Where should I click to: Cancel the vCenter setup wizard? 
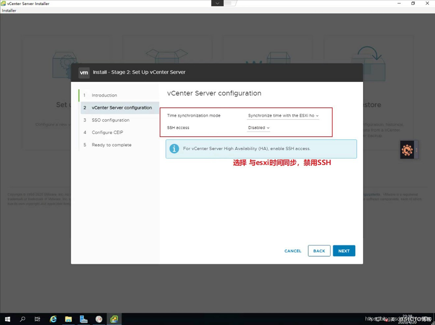click(x=293, y=251)
